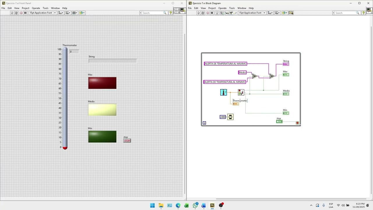
Task: Click the Thermometer slide indicator
Action: click(x=65, y=99)
